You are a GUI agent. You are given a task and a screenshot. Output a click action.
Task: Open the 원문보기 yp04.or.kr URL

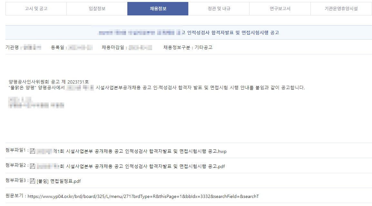pos(143,196)
